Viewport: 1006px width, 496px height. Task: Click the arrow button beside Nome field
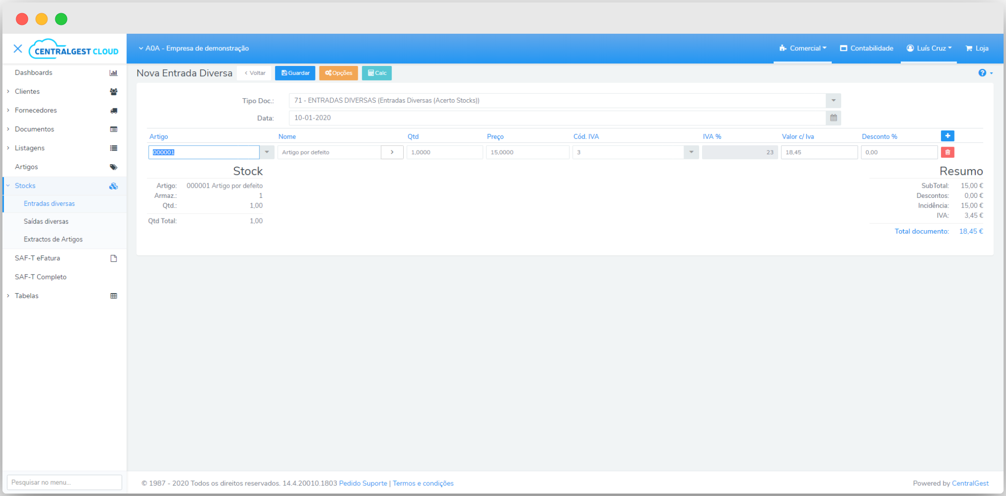(x=392, y=152)
